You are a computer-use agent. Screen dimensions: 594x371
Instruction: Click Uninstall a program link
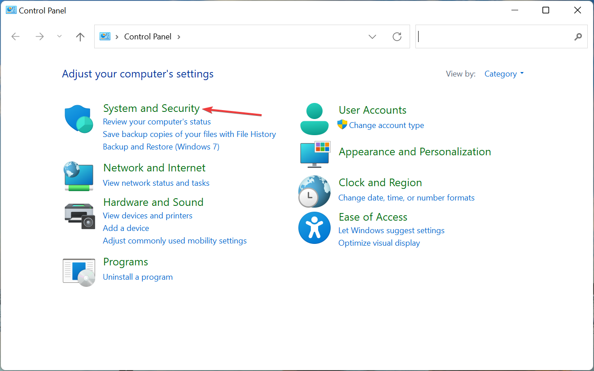pos(138,277)
